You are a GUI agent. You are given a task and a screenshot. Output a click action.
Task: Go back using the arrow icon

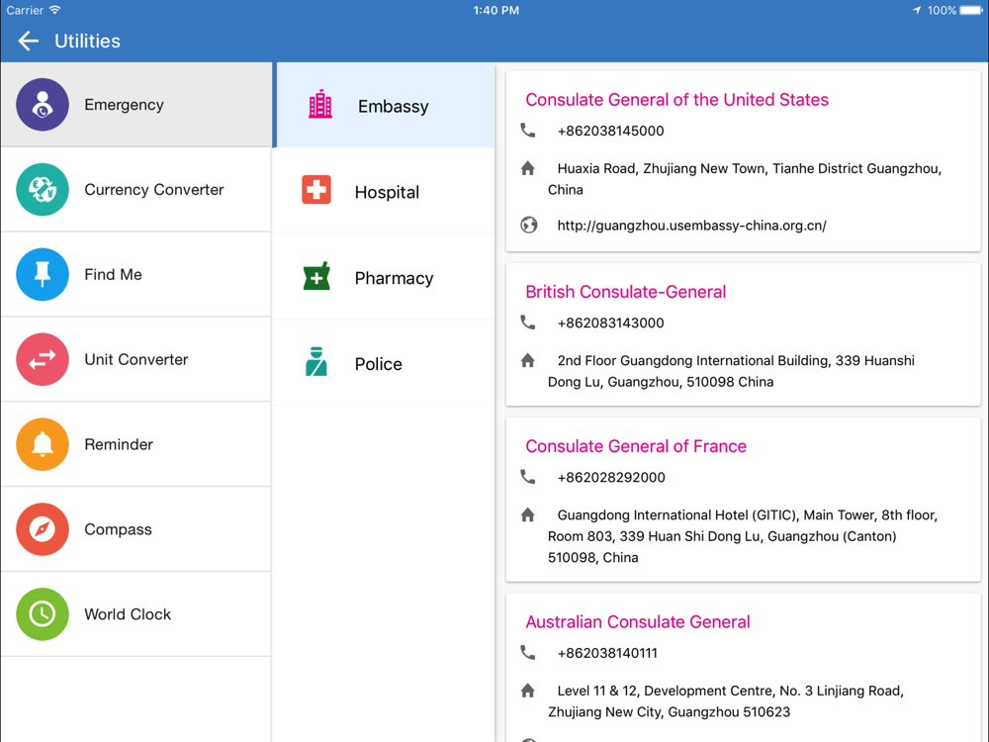point(29,41)
